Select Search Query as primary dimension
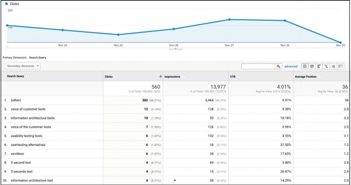 (38, 58)
